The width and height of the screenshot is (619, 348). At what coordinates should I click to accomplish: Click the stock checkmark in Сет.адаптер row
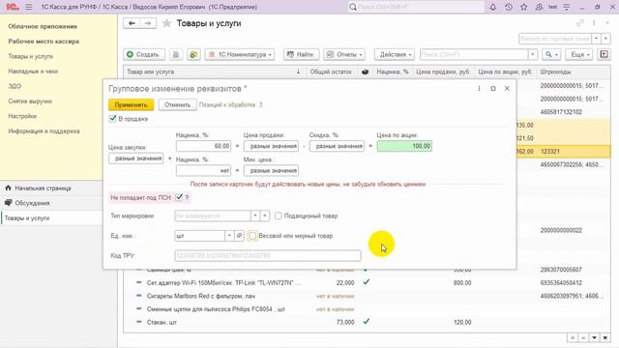click(x=367, y=282)
